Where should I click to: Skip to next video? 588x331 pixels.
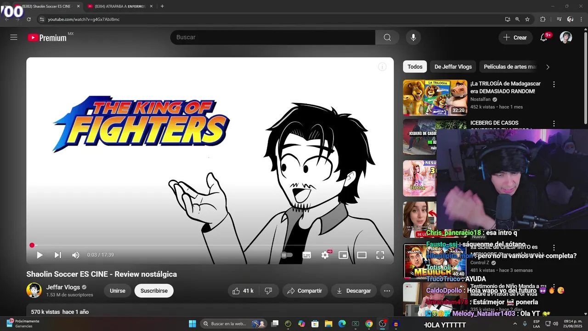(x=57, y=255)
